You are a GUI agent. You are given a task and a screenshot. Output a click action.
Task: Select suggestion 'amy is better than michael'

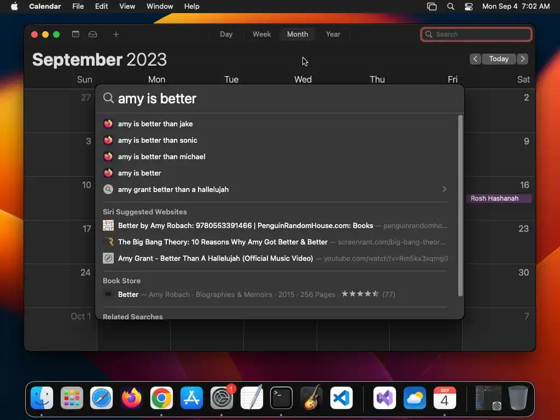[x=275, y=157]
